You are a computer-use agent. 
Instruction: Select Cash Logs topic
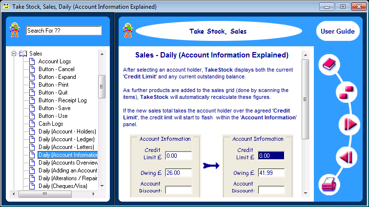click(51, 124)
